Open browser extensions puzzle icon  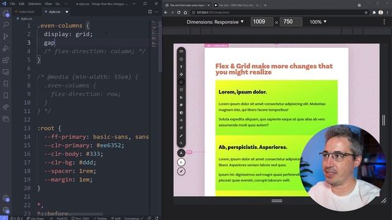[x=374, y=12]
